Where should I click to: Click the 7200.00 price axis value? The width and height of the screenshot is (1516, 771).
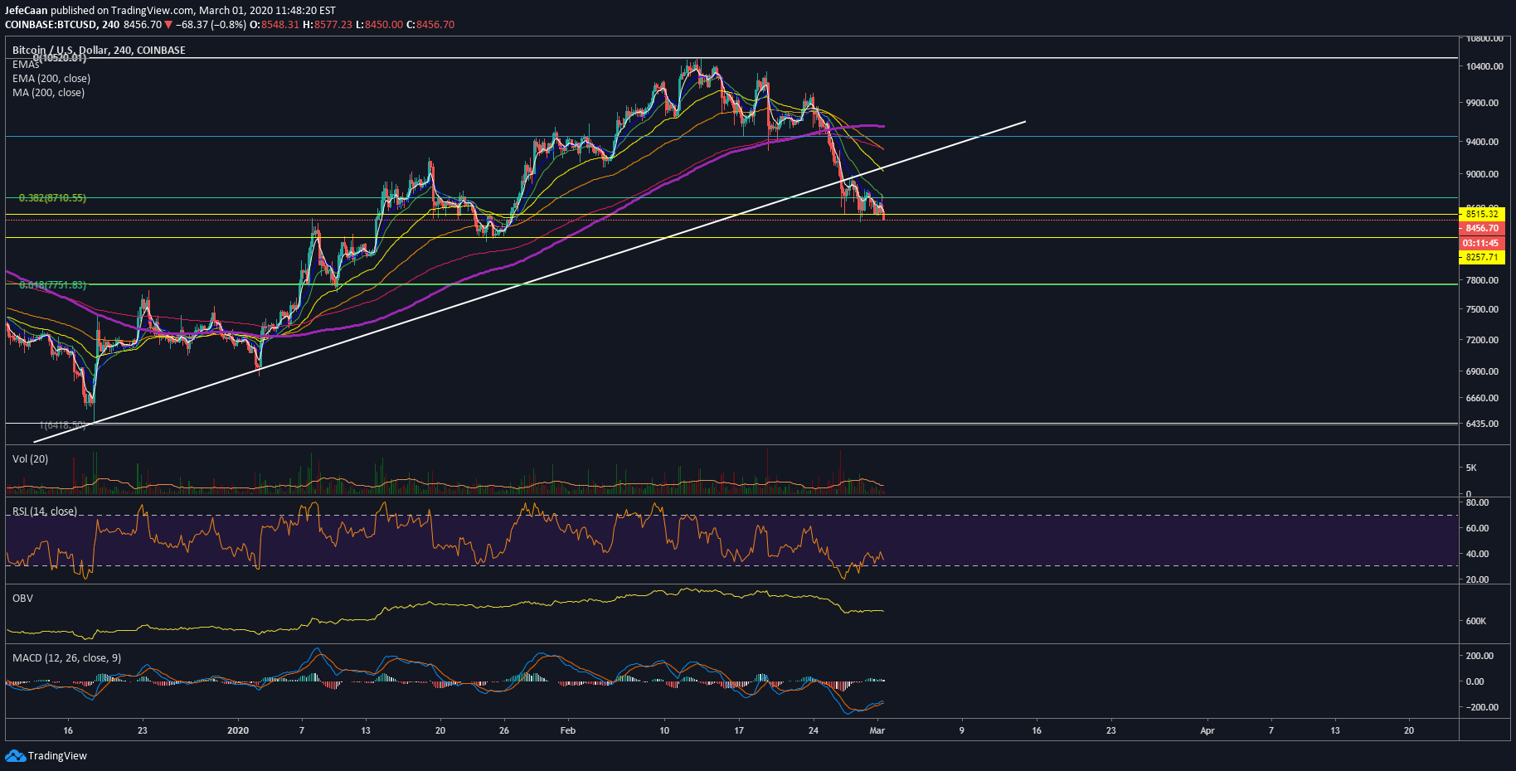(x=1483, y=340)
